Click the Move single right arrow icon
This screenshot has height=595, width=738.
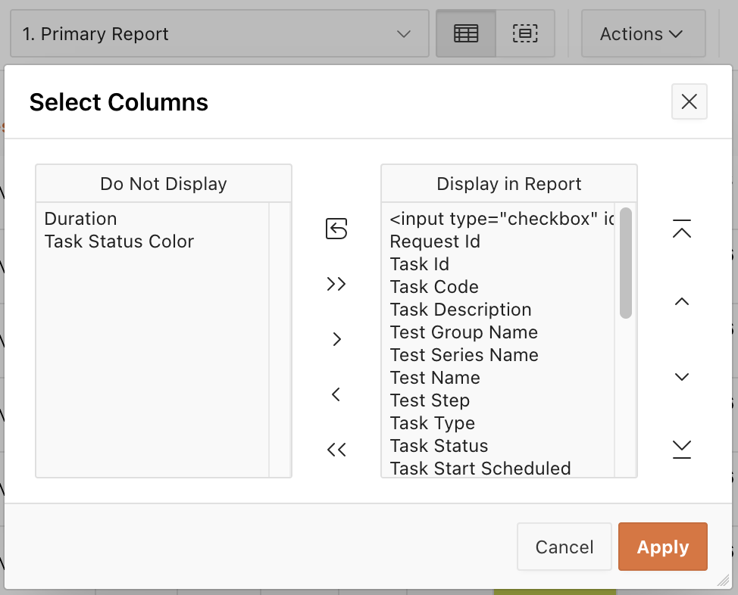click(x=336, y=339)
